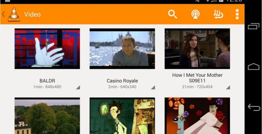Play the Casino Royale thumbnail
This screenshot has width=262, height=134.
point(122,49)
